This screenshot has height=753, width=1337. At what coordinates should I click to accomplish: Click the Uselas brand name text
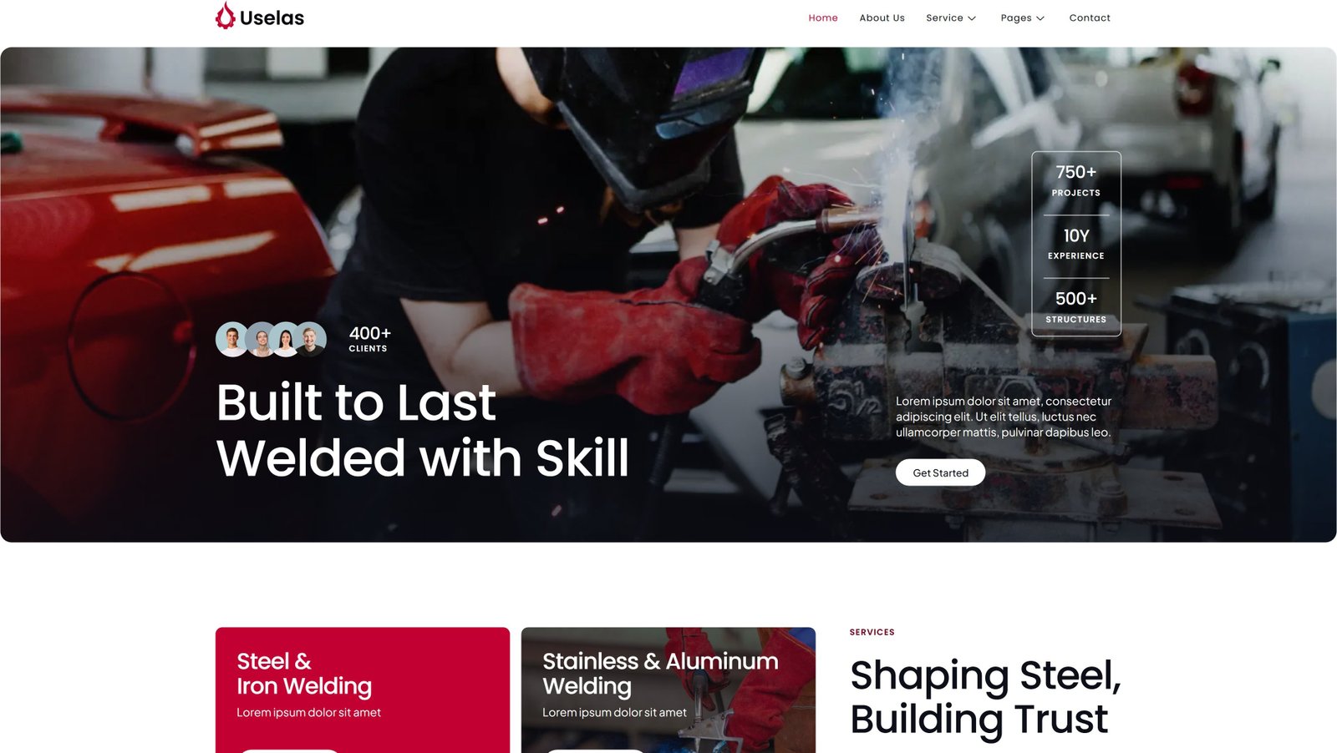click(272, 18)
